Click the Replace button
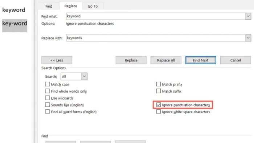Screen dimensions: 254x143 [131, 60]
